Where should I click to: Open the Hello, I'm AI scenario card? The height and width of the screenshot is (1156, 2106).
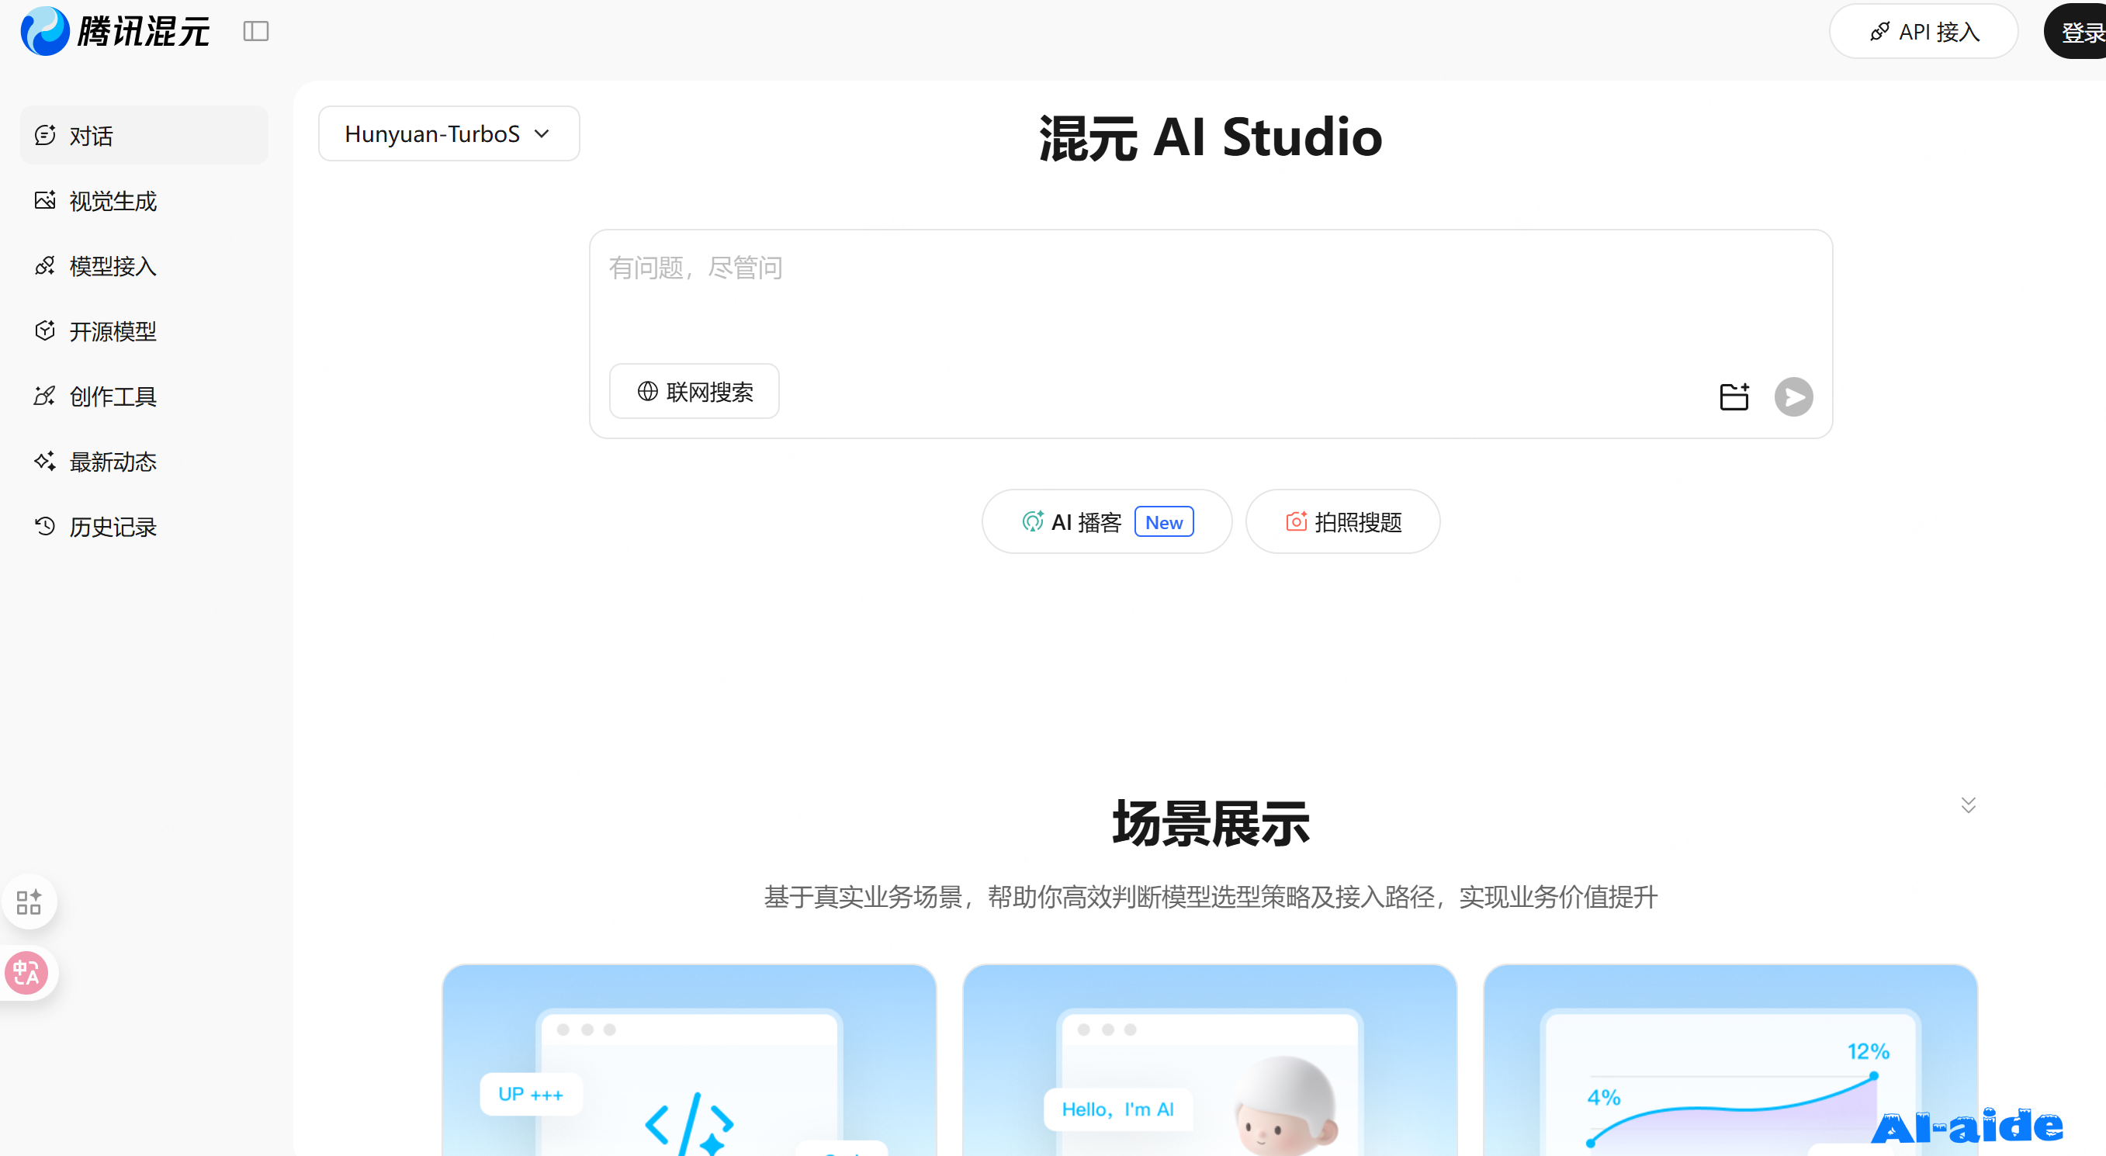1210,1061
